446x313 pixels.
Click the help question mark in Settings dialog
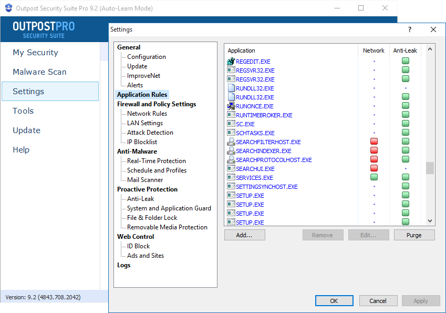point(409,30)
